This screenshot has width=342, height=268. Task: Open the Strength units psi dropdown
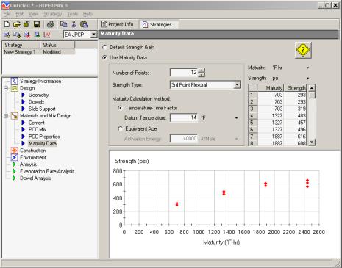point(307,79)
